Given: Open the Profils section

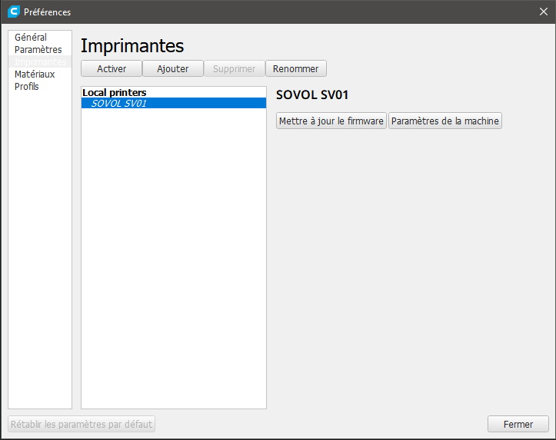Looking at the screenshot, I should click(27, 87).
